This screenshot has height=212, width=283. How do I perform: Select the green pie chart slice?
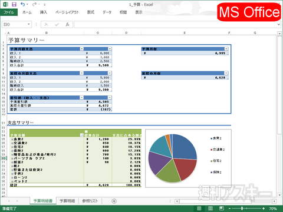coord(169,173)
